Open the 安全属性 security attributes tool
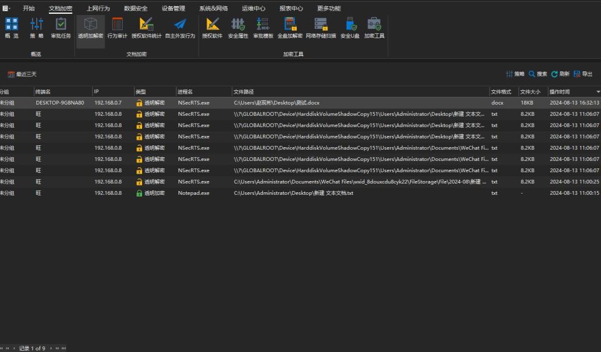 (x=238, y=28)
